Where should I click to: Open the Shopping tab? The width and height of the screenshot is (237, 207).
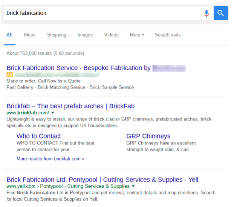57,35
